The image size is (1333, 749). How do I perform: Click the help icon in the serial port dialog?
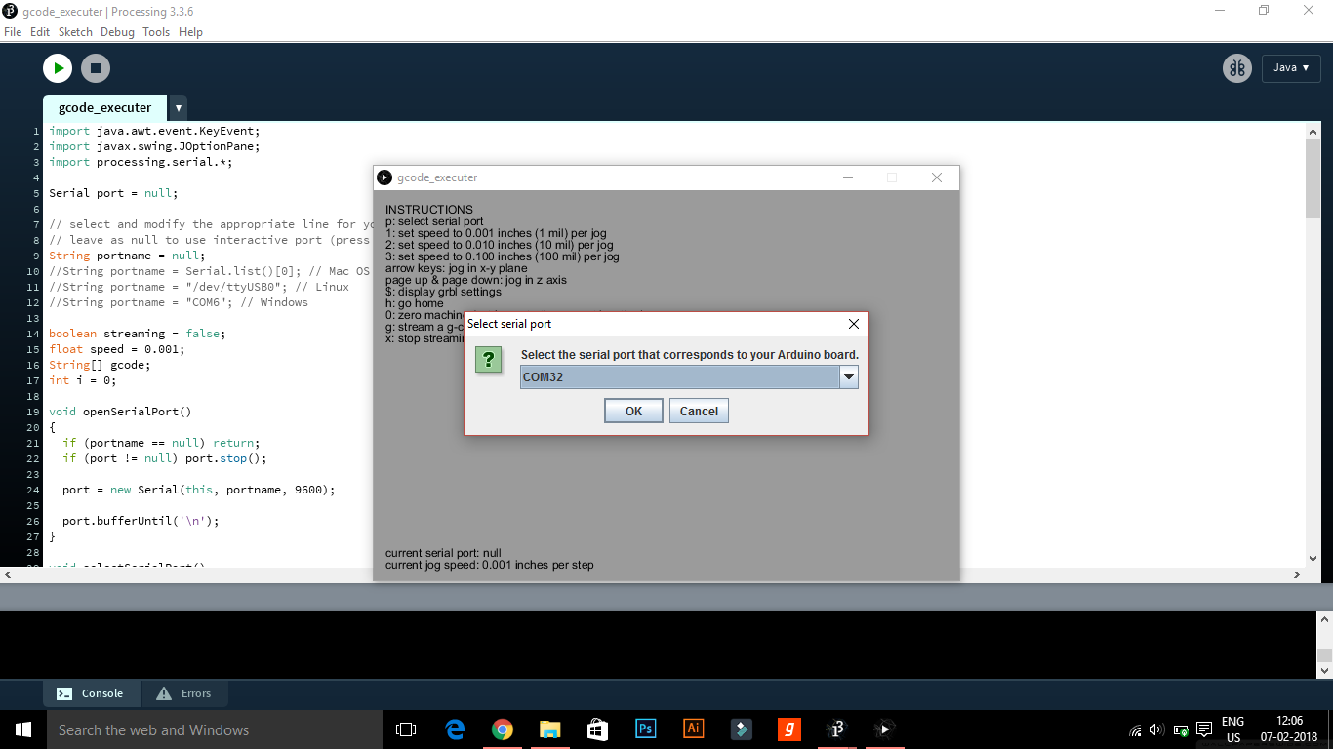point(488,360)
